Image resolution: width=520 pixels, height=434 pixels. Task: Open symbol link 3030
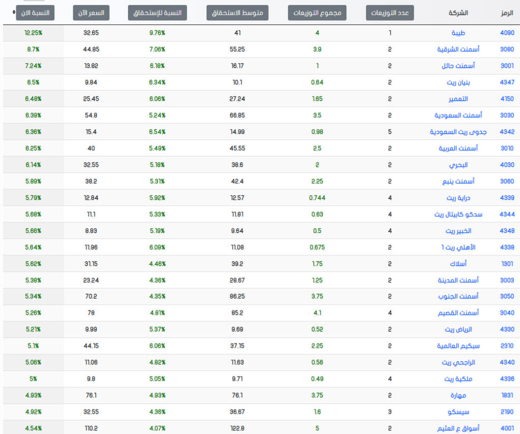507,115
